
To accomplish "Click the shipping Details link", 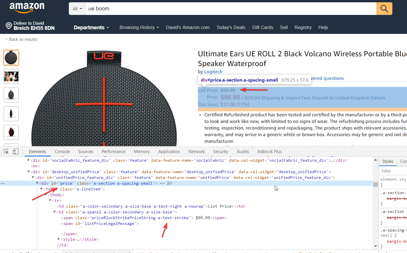I will click(378, 98).
